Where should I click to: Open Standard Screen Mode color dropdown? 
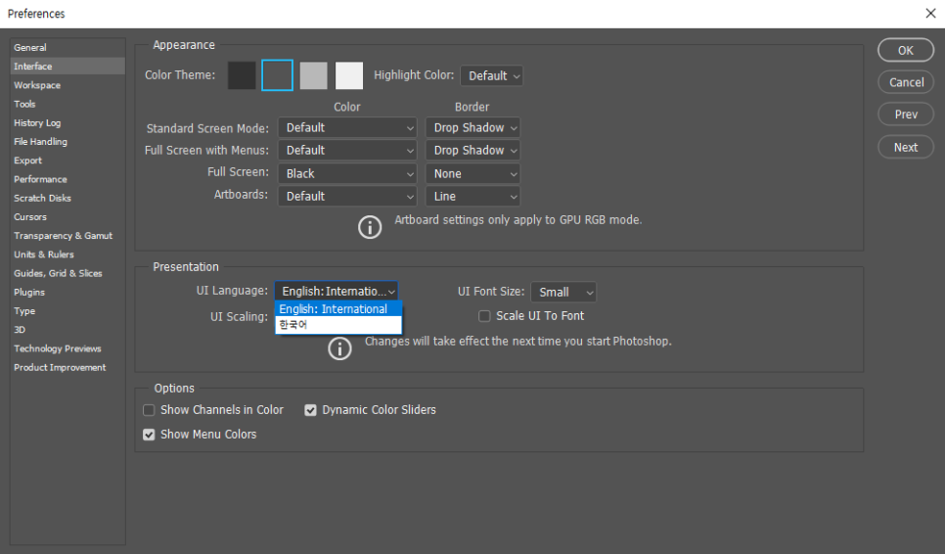(347, 128)
